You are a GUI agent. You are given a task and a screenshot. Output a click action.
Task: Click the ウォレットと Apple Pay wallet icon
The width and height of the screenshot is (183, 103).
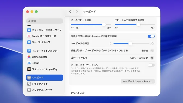29,69
